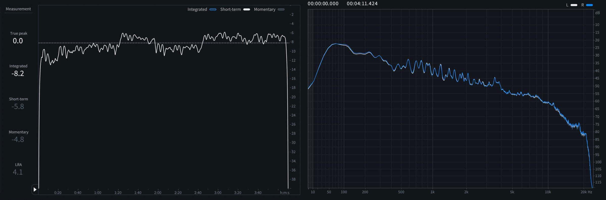The image size is (606, 200).
Task: Toggle the L channel spectrum swatch
Action: click(574, 5)
